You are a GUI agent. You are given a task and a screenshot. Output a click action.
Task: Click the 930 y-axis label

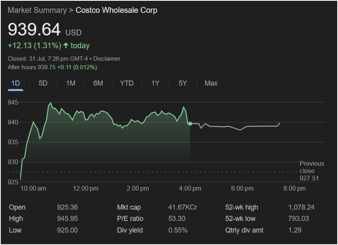[x=13, y=162]
